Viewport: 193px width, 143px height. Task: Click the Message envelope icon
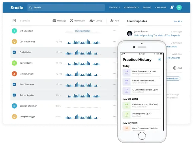[x=54, y=21]
